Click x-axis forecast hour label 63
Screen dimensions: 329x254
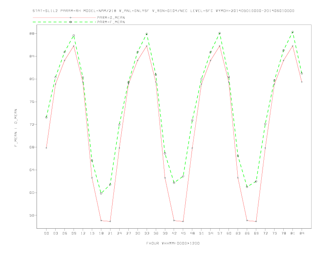tap(238, 233)
